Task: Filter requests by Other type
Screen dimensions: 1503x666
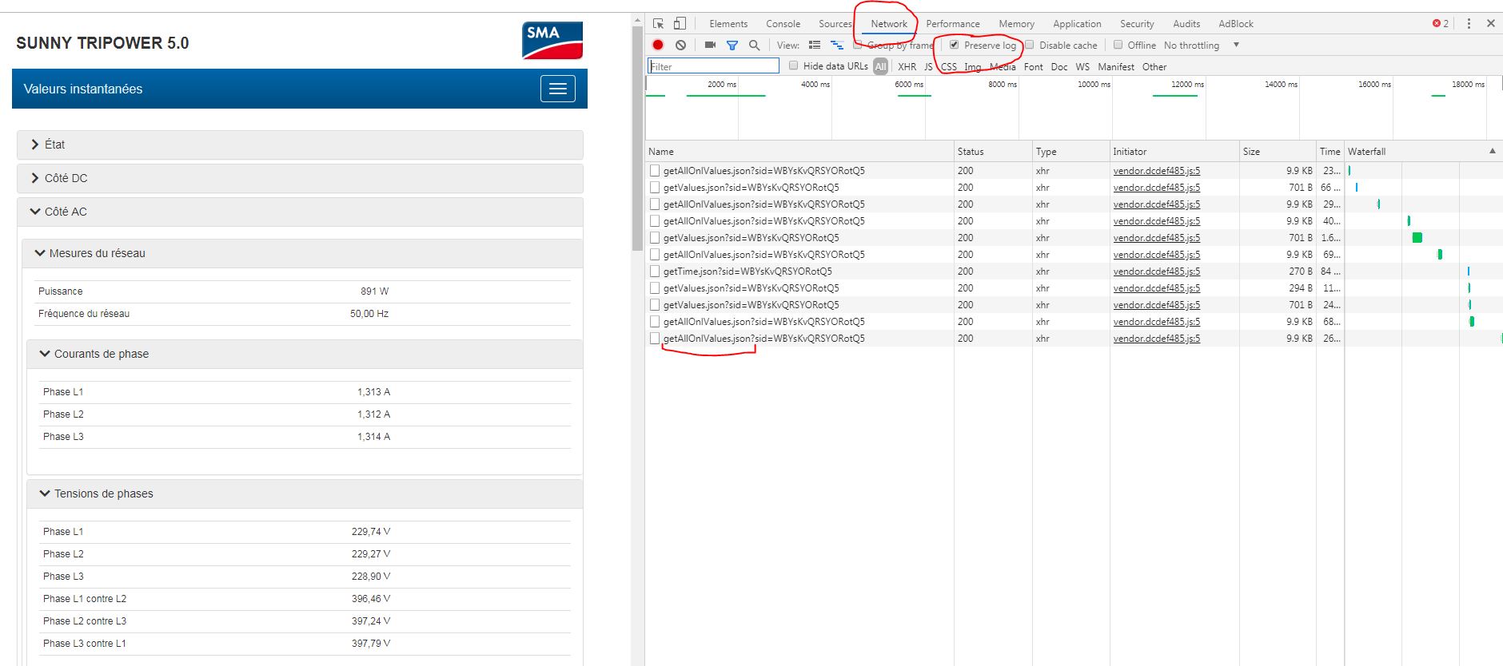Action: (x=1154, y=67)
